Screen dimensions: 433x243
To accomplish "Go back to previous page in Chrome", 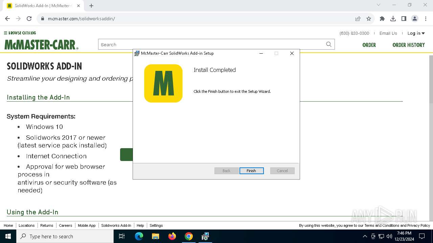I will tap(7, 19).
